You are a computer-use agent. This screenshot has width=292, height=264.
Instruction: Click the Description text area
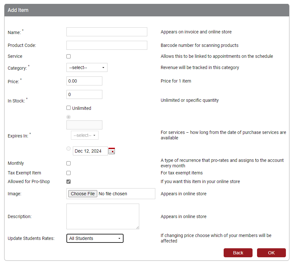(103, 216)
